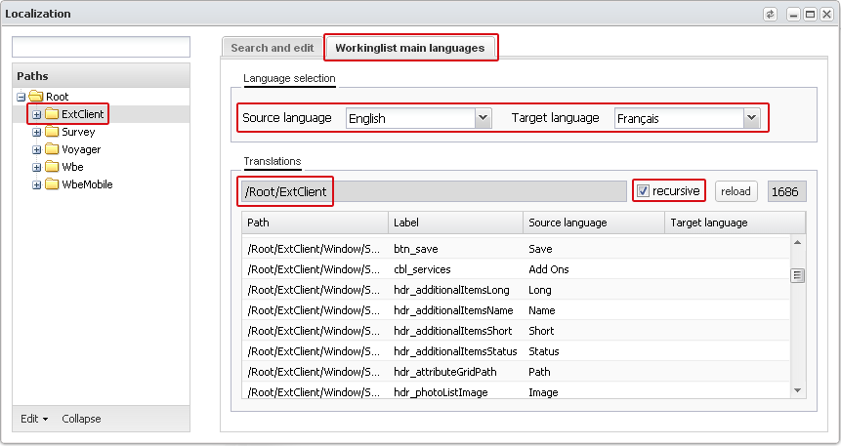Select the Root tree item label
This screenshot has width=841, height=446.
coord(58,97)
